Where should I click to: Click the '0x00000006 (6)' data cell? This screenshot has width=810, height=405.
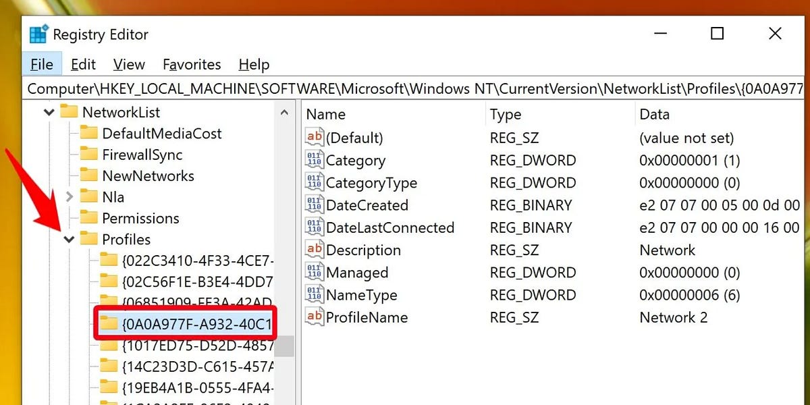(690, 295)
